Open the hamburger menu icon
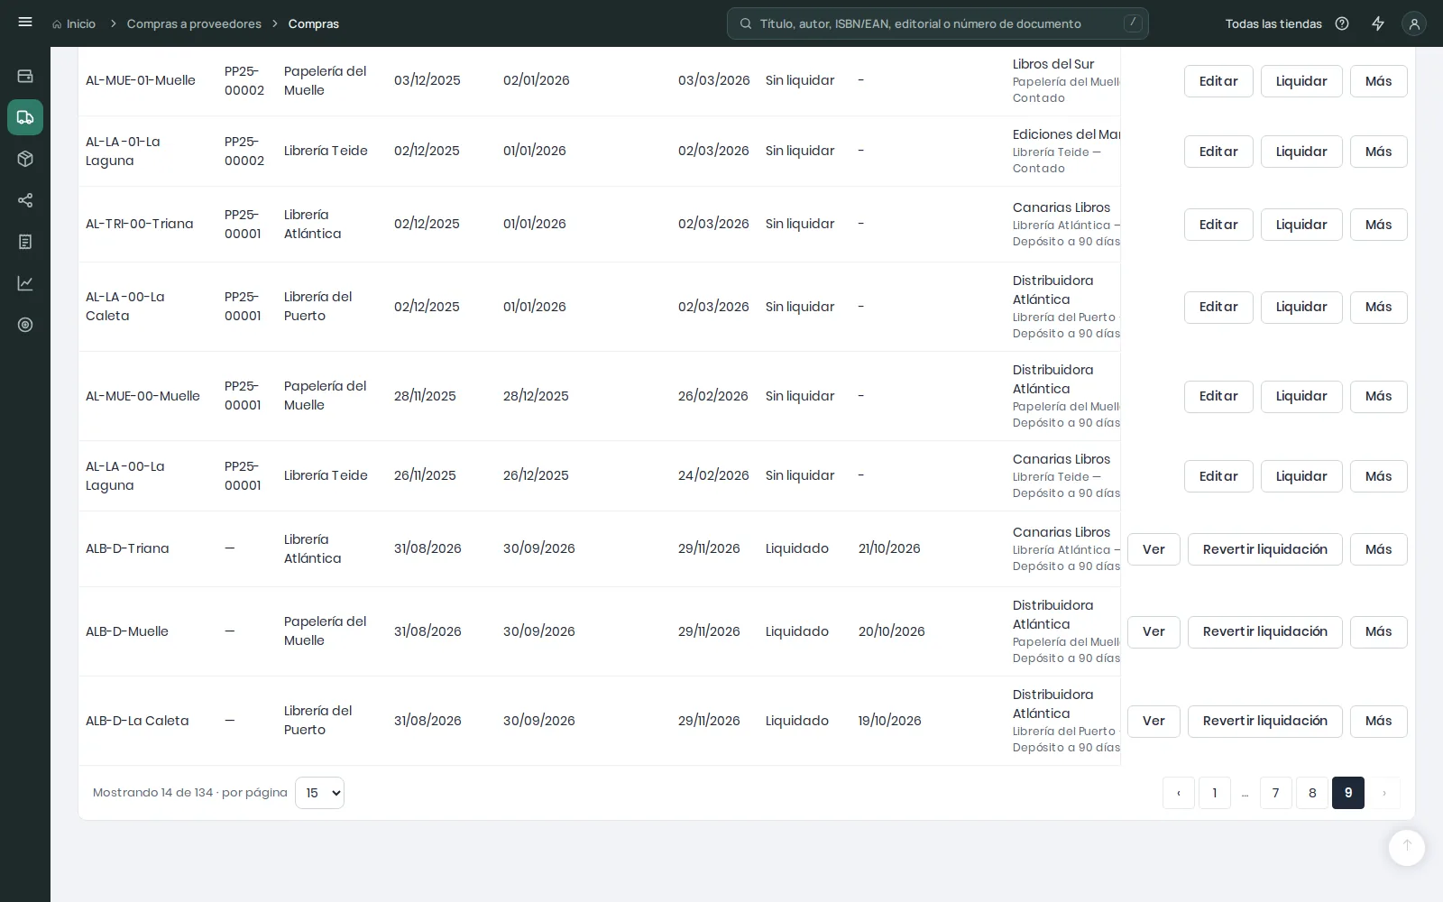The width and height of the screenshot is (1443, 902). coord(25,23)
